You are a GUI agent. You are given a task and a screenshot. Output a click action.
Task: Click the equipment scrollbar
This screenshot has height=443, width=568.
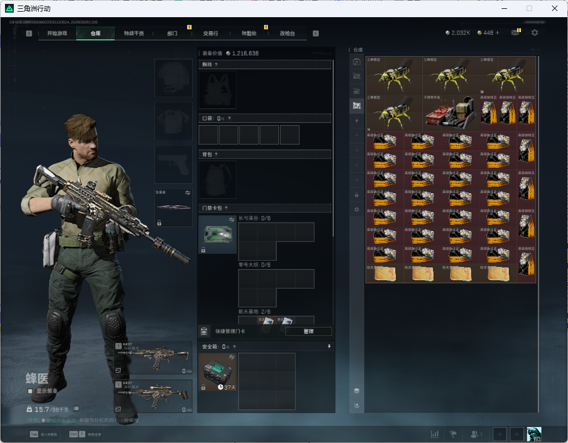[x=333, y=148]
